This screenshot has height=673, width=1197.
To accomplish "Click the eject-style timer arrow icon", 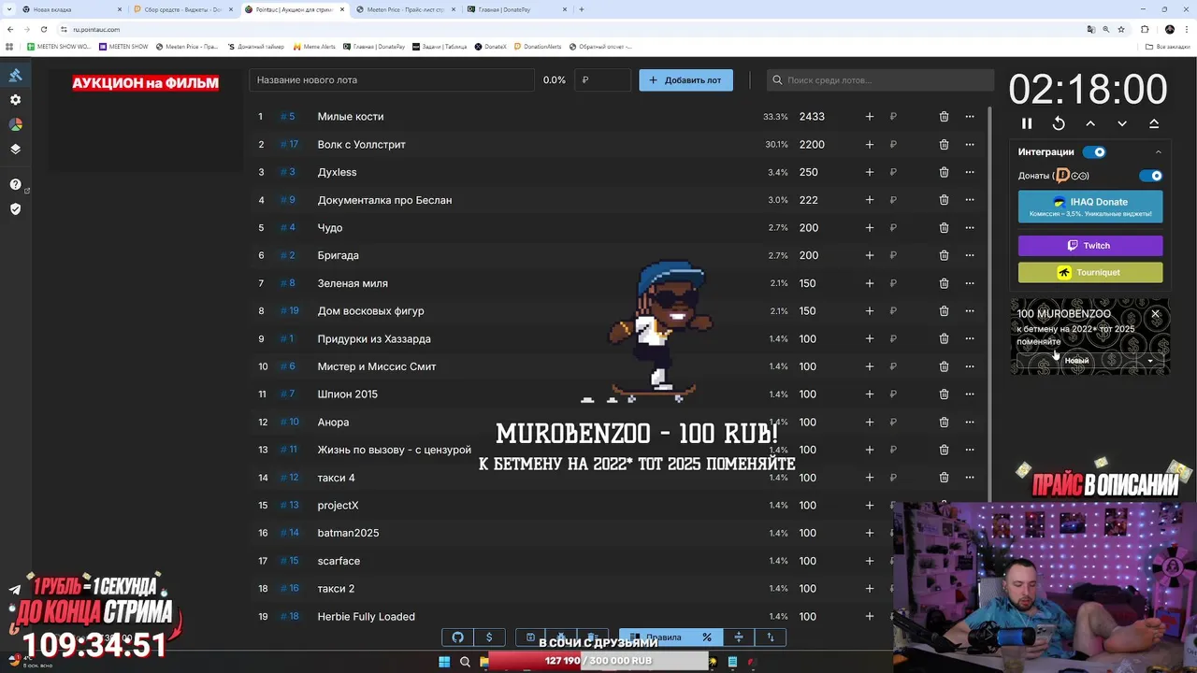I will (x=1154, y=123).
